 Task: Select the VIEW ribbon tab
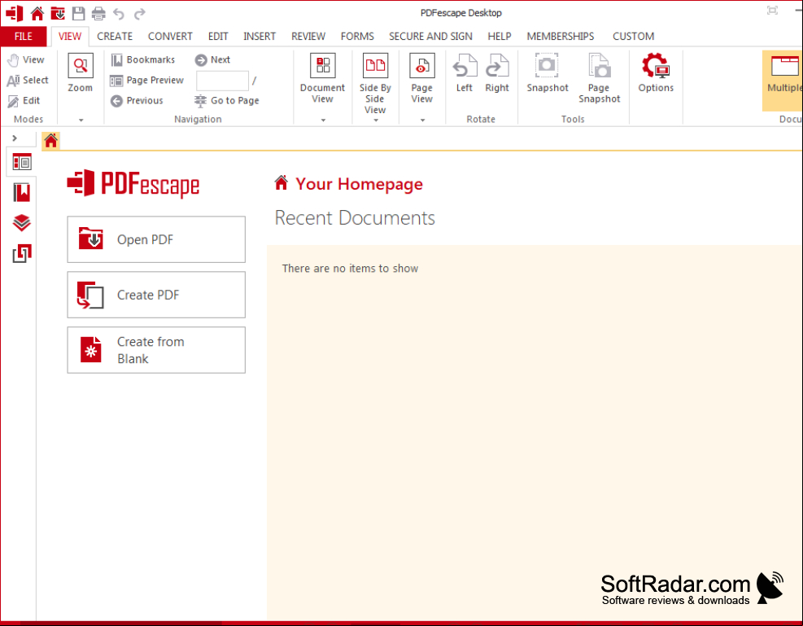(x=70, y=37)
